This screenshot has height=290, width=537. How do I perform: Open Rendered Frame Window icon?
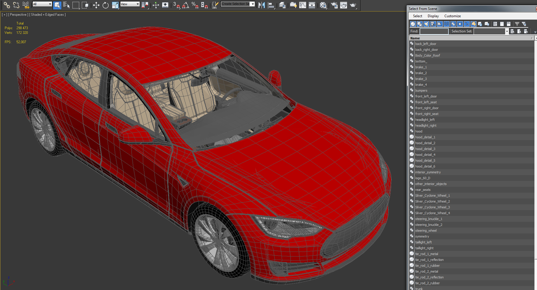coord(344,5)
